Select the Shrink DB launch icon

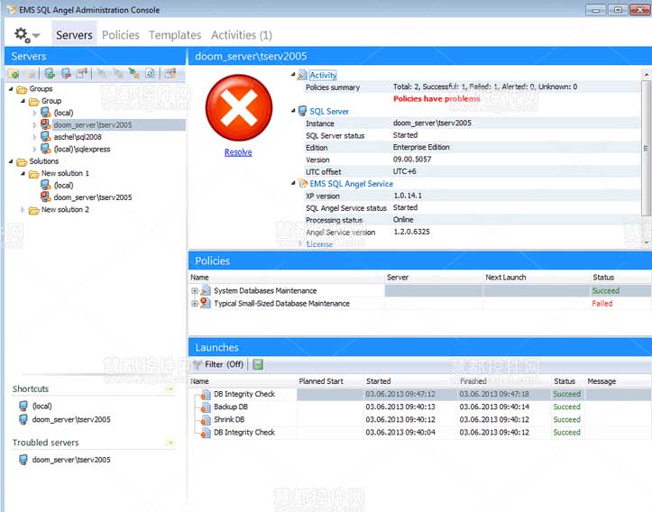pyautogui.click(x=206, y=420)
